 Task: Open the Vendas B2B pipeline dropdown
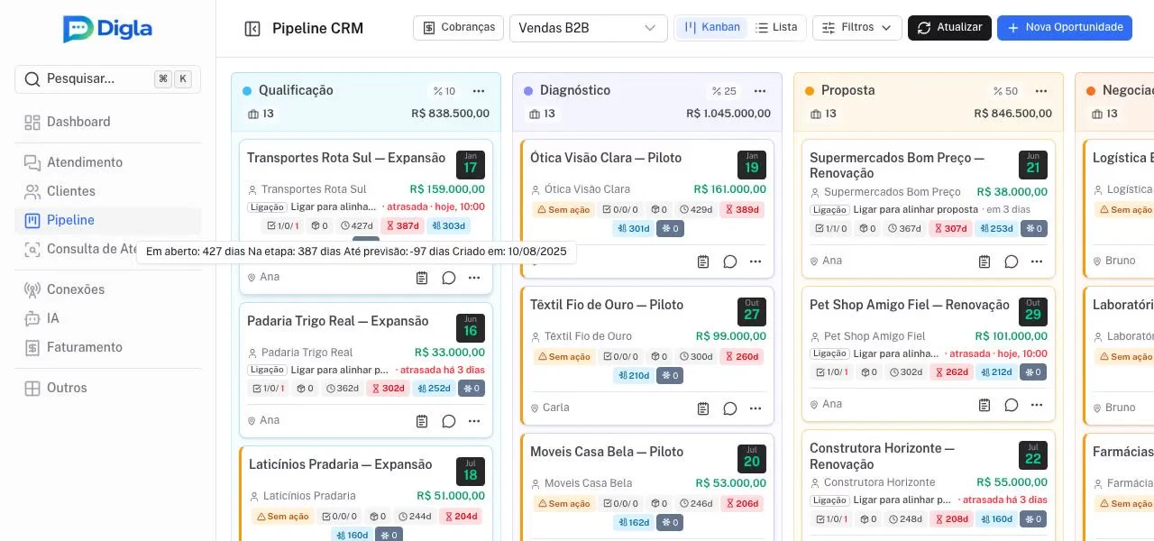(589, 28)
